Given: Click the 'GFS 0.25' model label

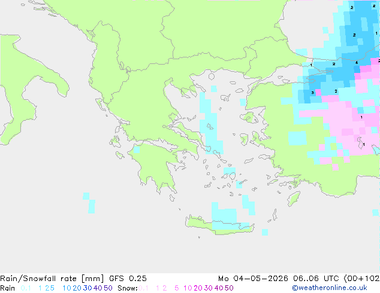Looking at the screenshot, I should pyautogui.click(x=128, y=279).
